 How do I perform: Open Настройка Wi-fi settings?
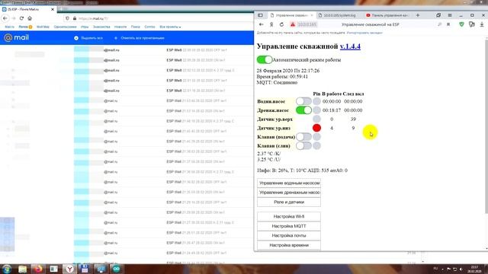[289, 216]
